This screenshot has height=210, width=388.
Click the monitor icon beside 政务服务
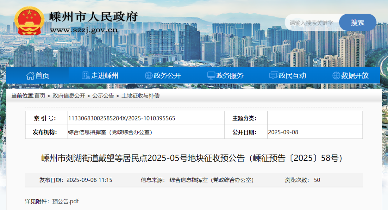click(211, 76)
